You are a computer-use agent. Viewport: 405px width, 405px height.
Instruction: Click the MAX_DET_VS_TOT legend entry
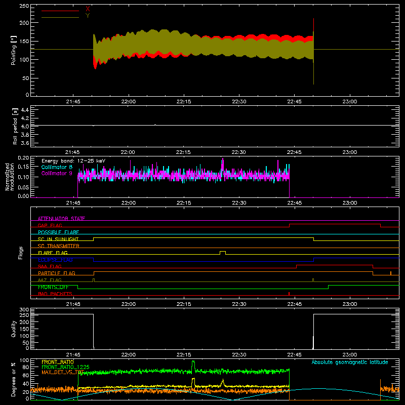click(x=63, y=372)
